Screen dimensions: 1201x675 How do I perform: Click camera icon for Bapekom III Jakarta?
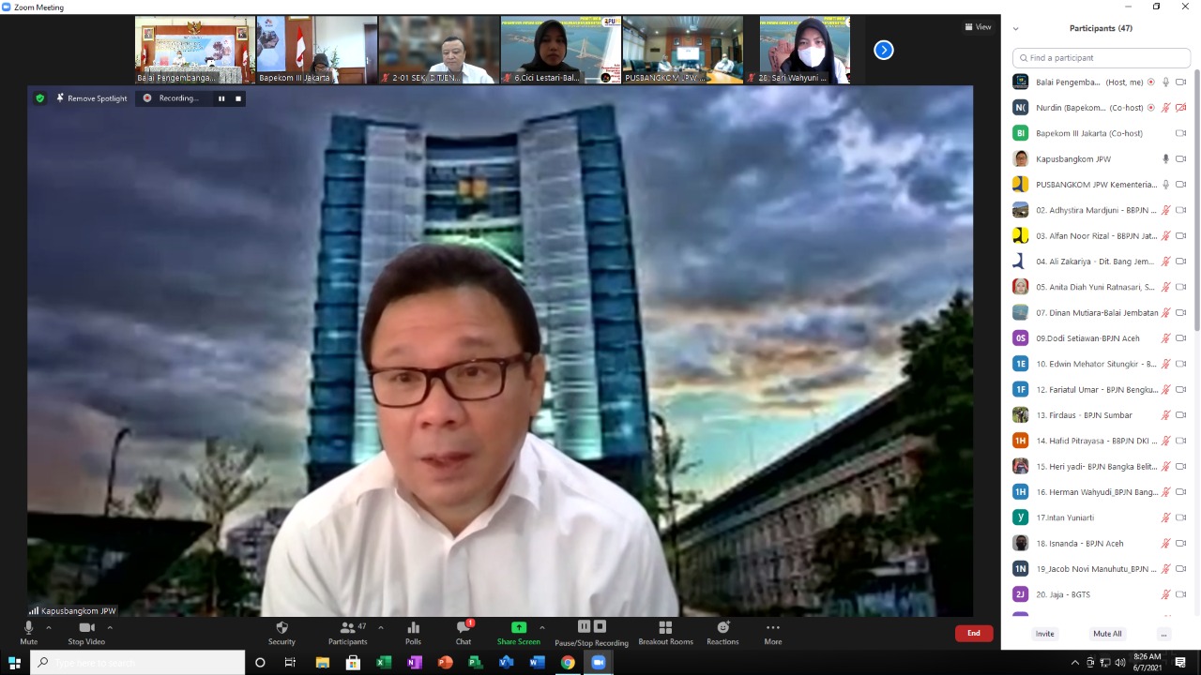tap(1181, 133)
